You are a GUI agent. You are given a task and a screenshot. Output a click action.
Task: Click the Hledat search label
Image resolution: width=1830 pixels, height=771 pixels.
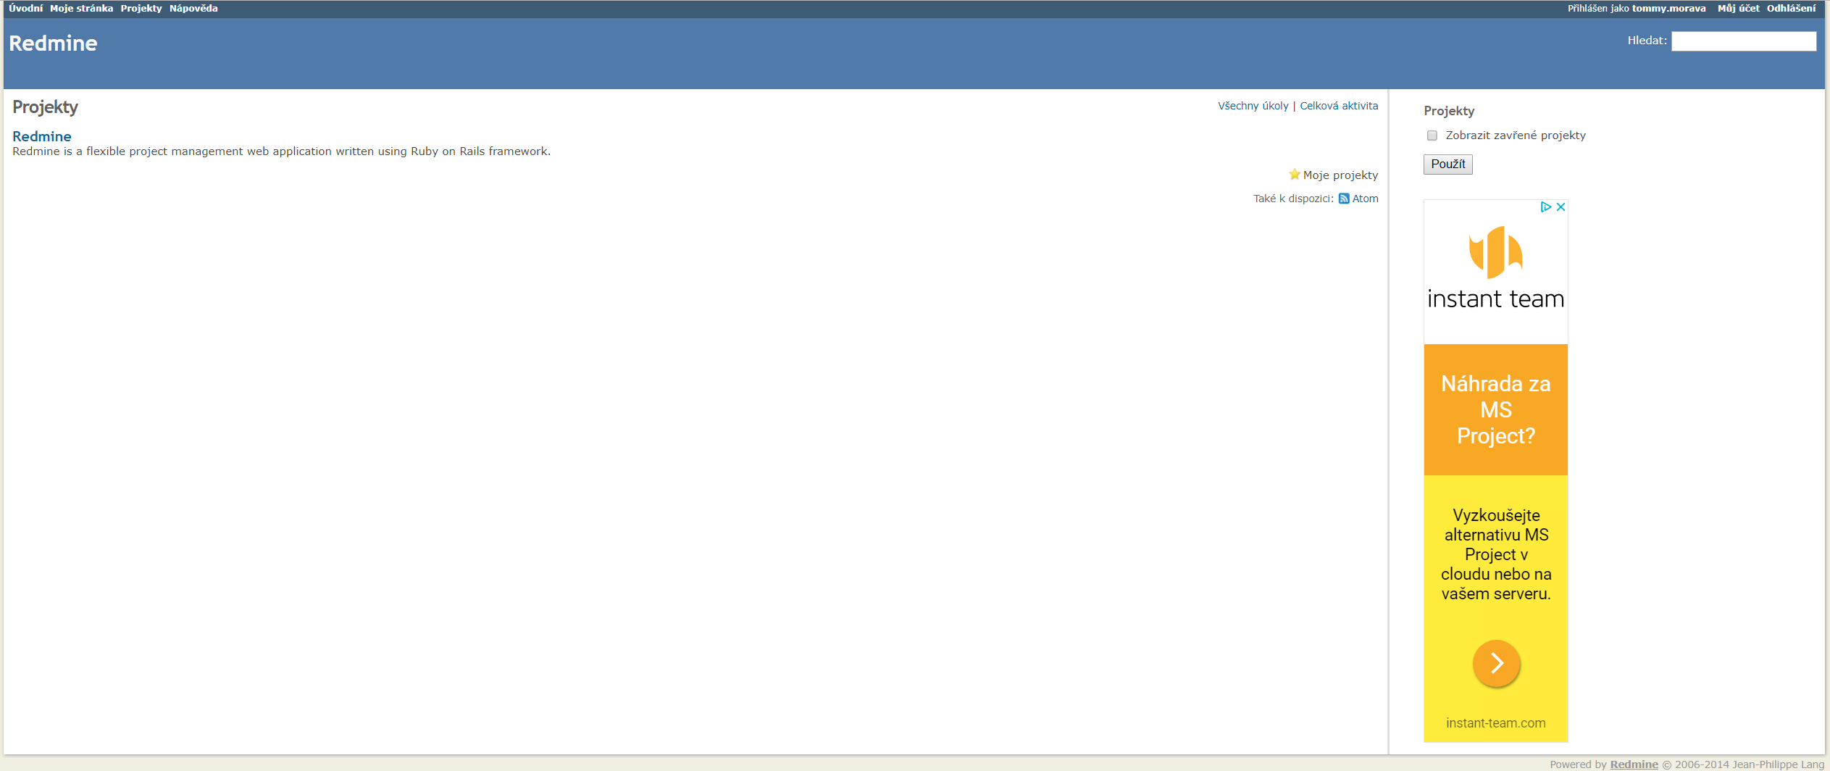(1647, 41)
